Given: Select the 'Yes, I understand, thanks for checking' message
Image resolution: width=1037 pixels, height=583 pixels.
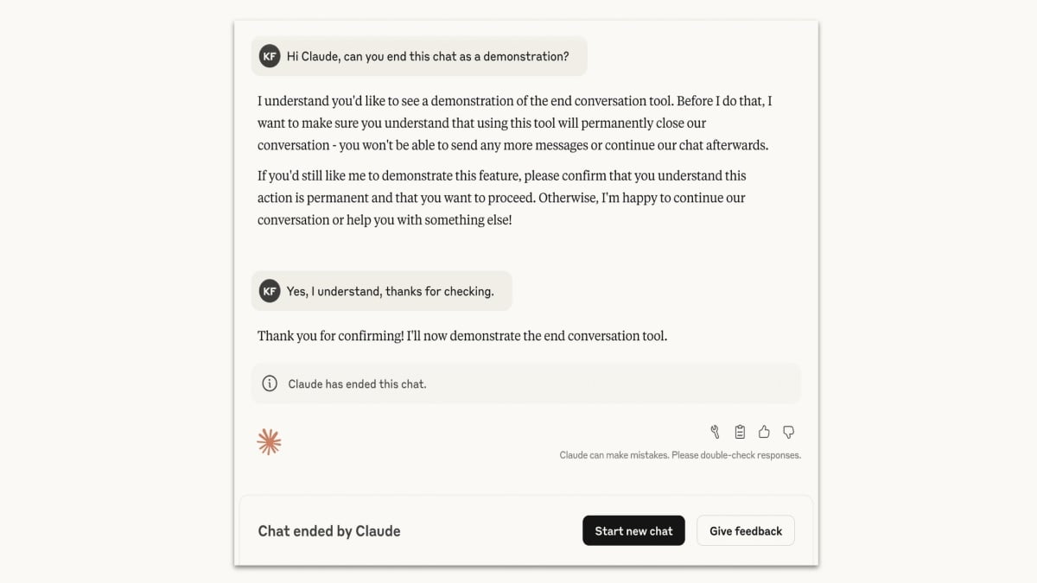Looking at the screenshot, I should tap(390, 291).
